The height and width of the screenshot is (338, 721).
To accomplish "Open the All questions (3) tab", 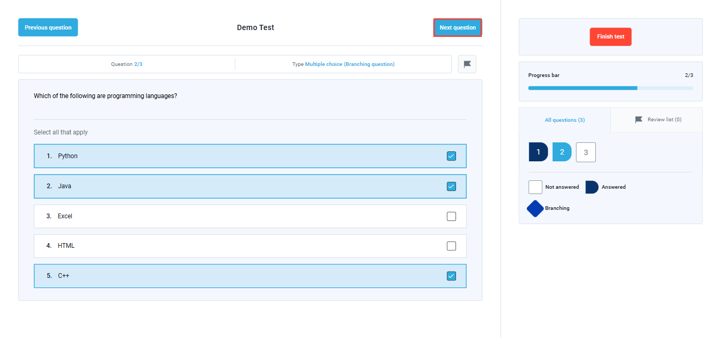I will (x=565, y=120).
